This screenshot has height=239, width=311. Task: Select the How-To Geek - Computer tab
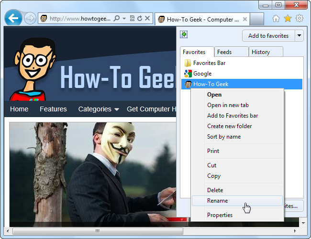202,19
